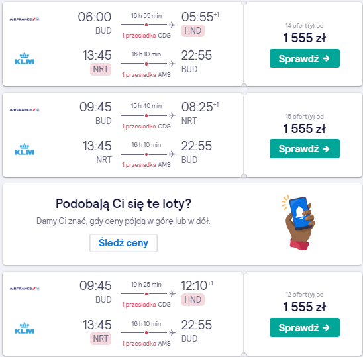
Task: Click the Air France logo in first result
Action: tap(25, 19)
